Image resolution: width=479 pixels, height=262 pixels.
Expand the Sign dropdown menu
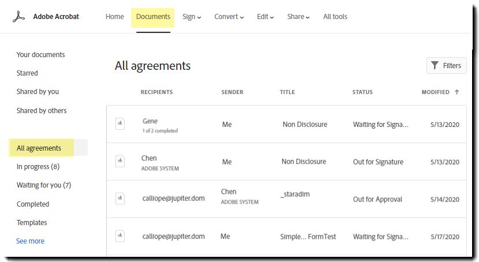point(192,17)
